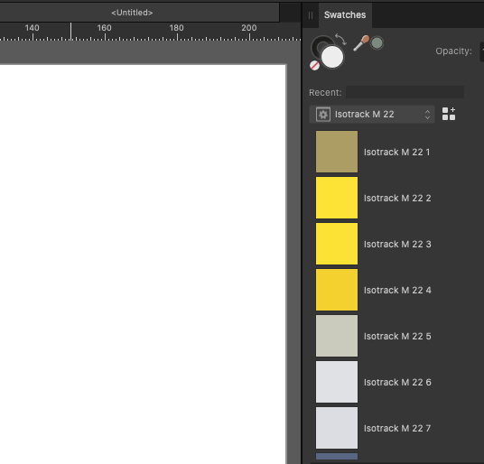The height and width of the screenshot is (464, 484).
Task: Choose the Isotrack M 22 6 light gray swatch
Action: [x=337, y=382]
